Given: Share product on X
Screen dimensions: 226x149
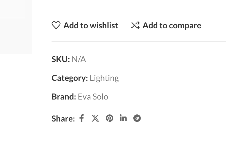Looking at the screenshot, I should coord(95,118).
